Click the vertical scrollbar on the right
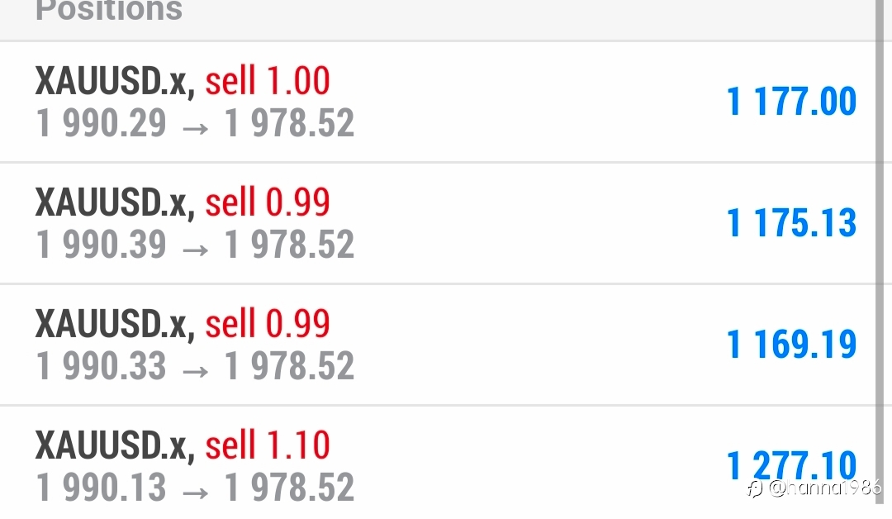The width and height of the screenshot is (892, 519). coord(880,250)
